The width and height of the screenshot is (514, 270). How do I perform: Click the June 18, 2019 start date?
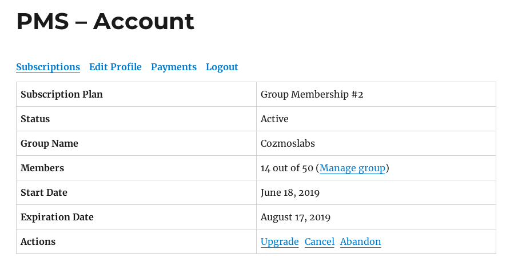pos(290,192)
